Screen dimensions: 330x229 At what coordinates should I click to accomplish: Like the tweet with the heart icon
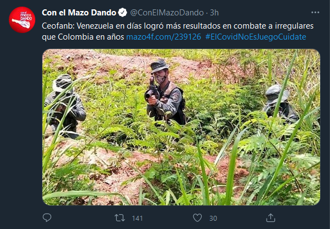pos(197,218)
